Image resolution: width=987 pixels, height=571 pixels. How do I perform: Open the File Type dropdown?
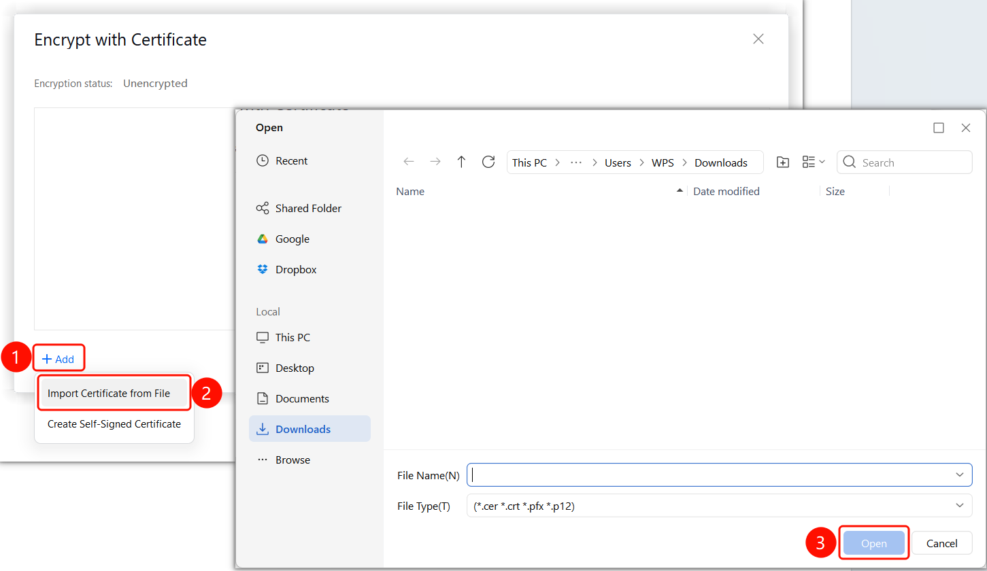click(719, 506)
